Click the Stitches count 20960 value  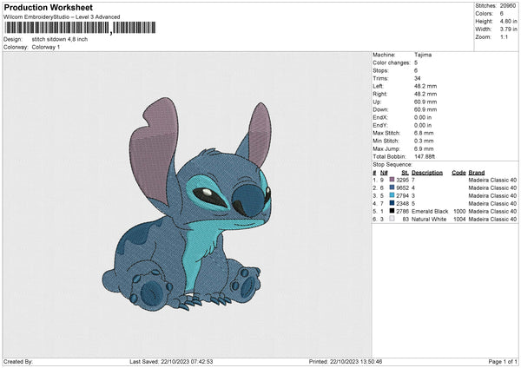click(x=509, y=5)
